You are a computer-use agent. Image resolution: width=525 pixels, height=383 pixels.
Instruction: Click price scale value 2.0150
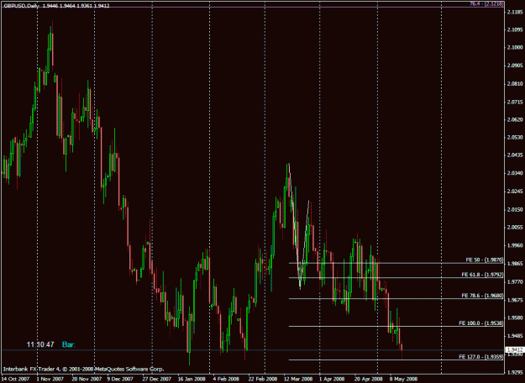click(515, 209)
